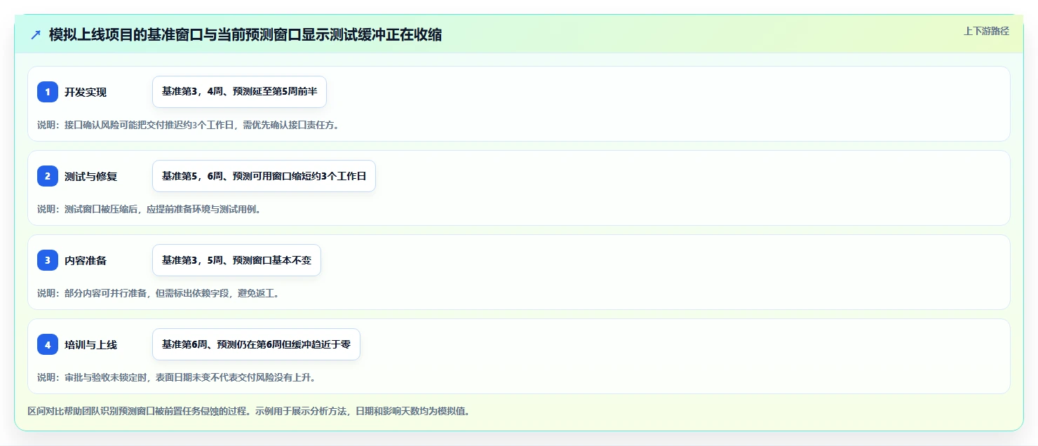Screen dimensions: 1038x446
Task: Select the note about 接口确认风险 delaying delivery
Action: point(188,125)
